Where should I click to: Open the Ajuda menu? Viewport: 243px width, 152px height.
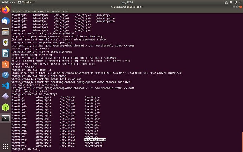tap(67, 11)
